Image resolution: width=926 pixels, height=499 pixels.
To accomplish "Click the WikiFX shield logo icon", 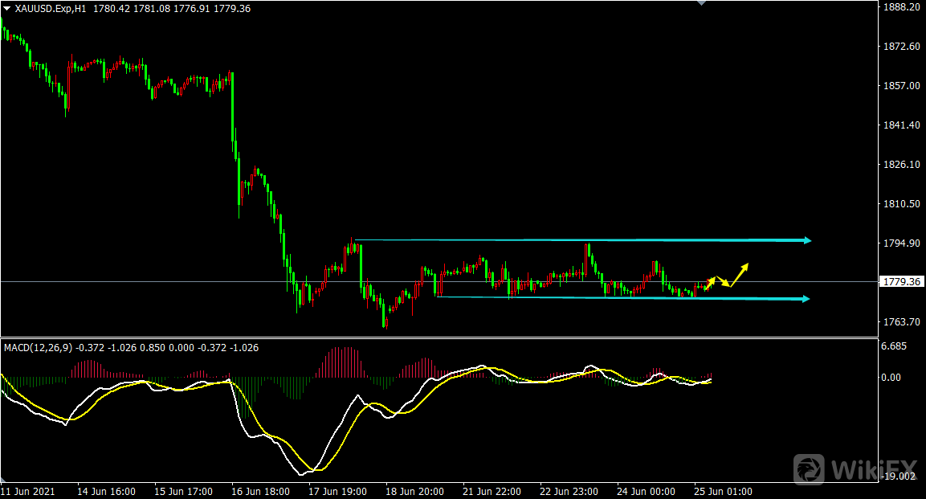I will click(809, 468).
